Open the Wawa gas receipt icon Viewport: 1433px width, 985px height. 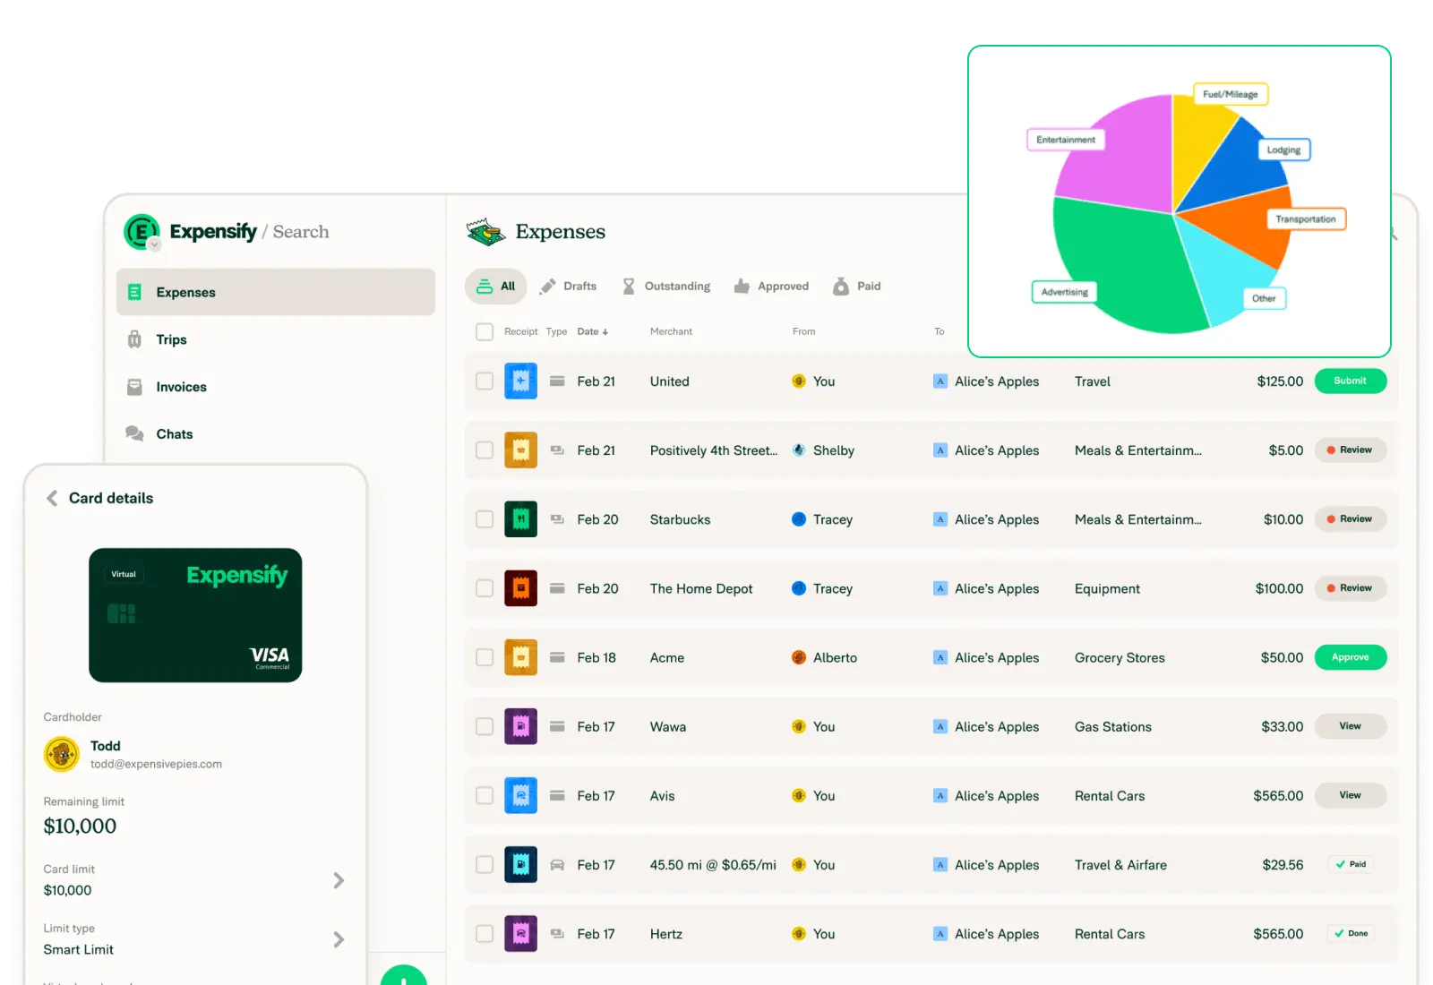pyautogui.click(x=520, y=726)
